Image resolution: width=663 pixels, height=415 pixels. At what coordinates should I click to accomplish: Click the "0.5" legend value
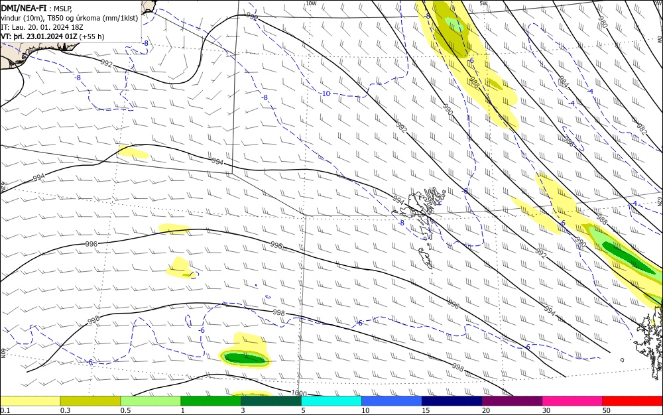(125, 410)
